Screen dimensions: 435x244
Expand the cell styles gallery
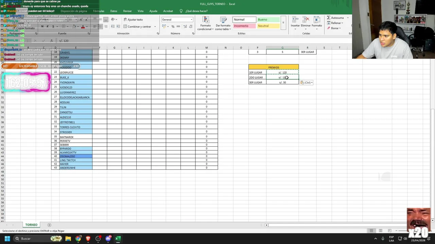point(283,23)
